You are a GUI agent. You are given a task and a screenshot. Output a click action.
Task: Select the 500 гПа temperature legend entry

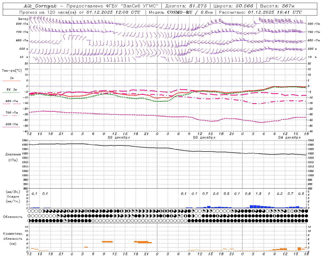coord(12,124)
